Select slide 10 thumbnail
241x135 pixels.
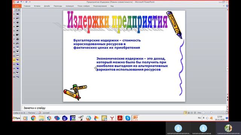(x=18, y=52)
